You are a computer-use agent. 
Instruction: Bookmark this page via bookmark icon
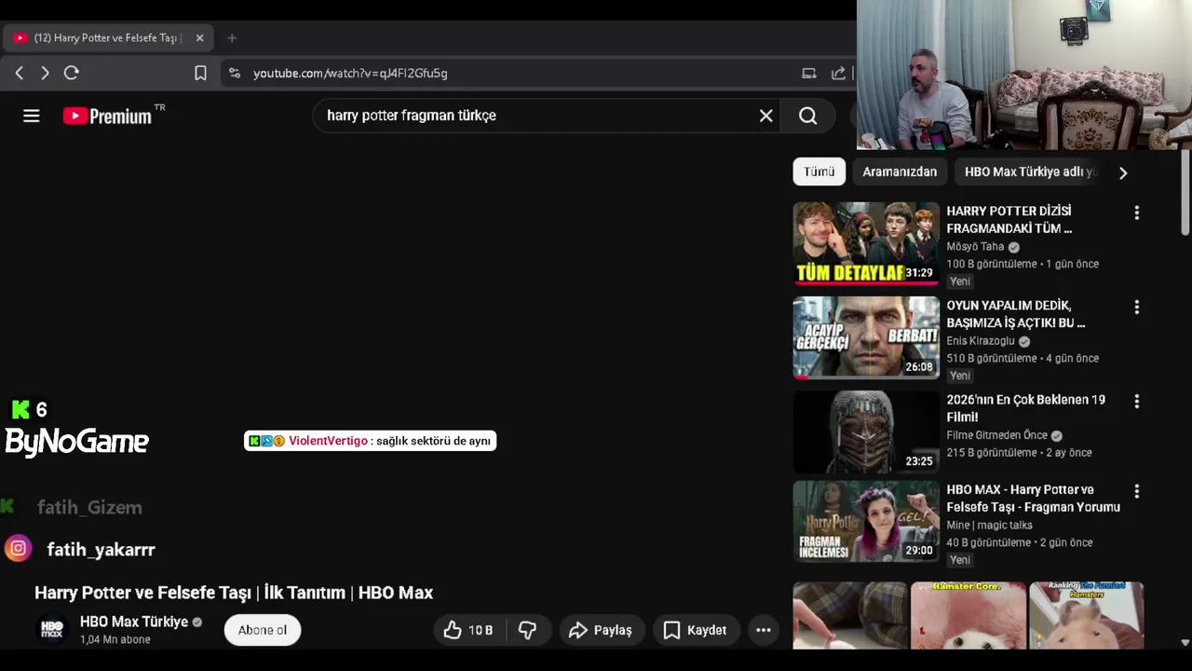[x=200, y=73]
